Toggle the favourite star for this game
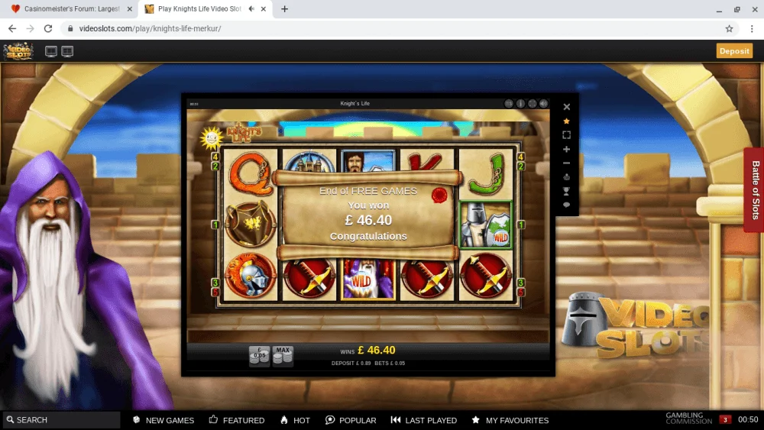This screenshot has height=430, width=764. pos(566,121)
